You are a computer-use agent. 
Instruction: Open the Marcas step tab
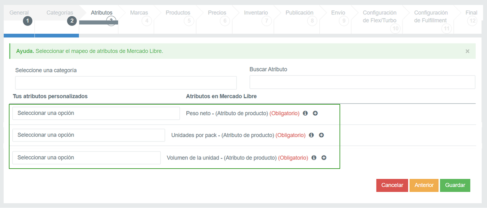(139, 13)
